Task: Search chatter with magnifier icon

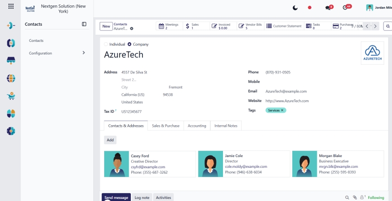Action: (x=347, y=197)
